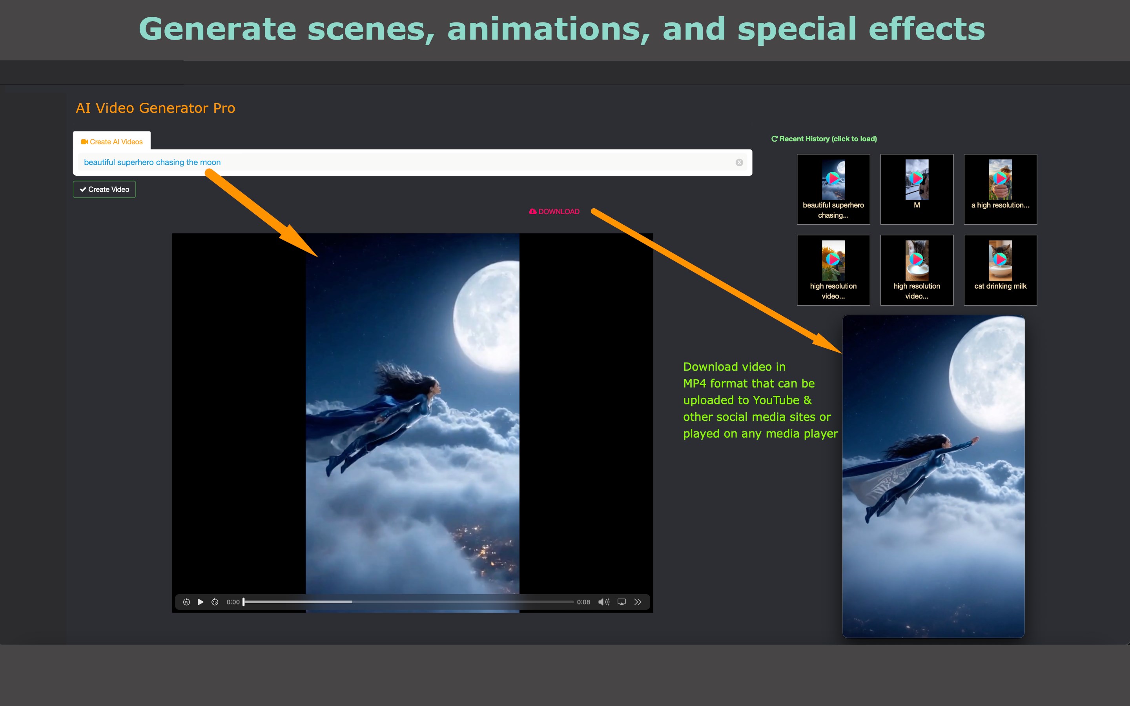Load cat with bowl 'high resolution video...' item
The height and width of the screenshot is (706, 1130).
click(917, 270)
